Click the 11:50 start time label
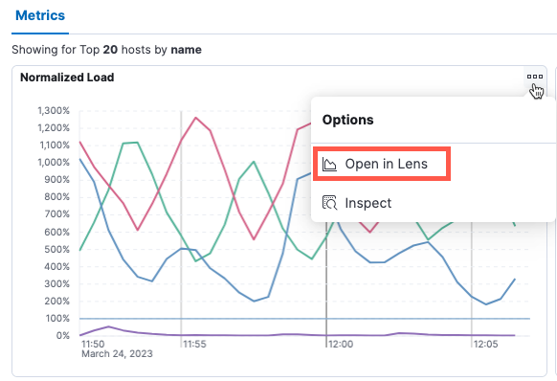The height and width of the screenshot is (381, 557). click(93, 344)
